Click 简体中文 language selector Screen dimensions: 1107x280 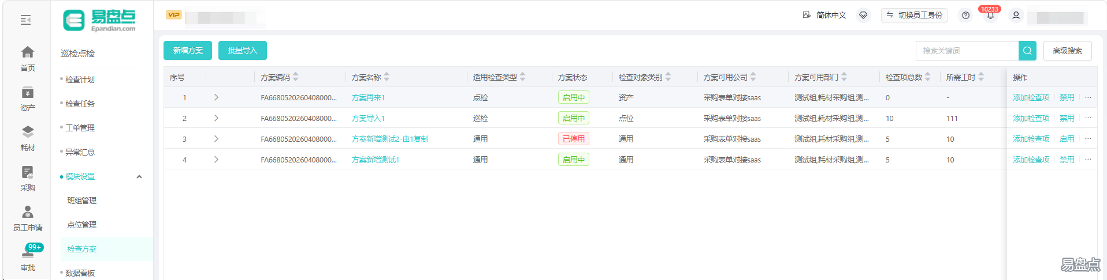tap(831, 15)
